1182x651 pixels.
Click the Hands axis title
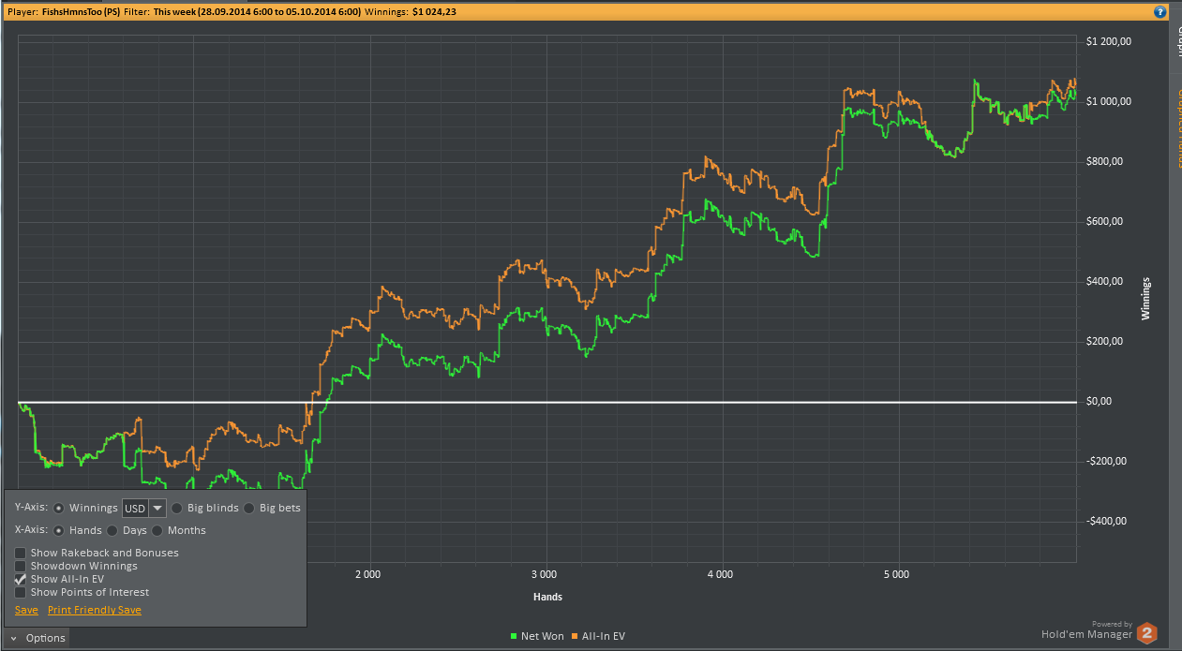(x=547, y=597)
